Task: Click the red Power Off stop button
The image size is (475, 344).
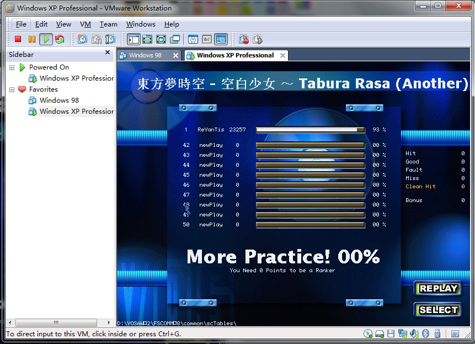Action: tap(18, 39)
